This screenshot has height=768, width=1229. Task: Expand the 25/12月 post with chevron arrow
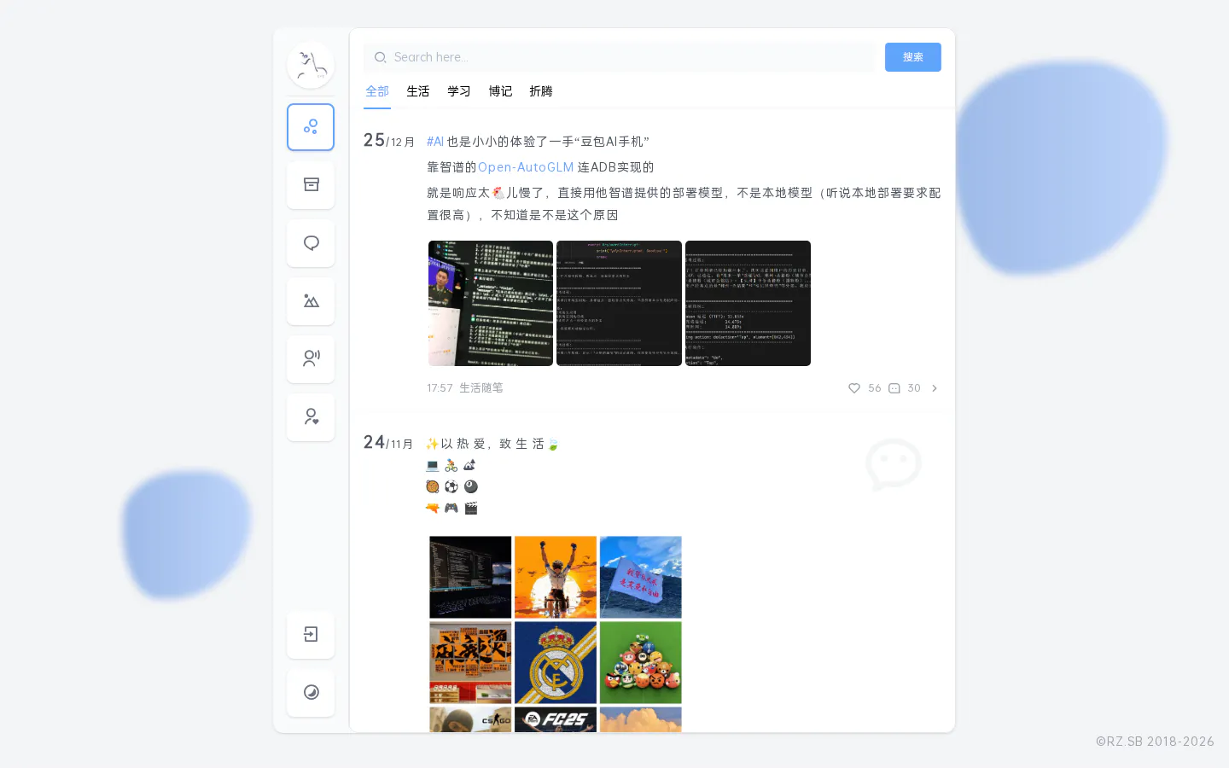pyautogui.click(x=935, y=388)
